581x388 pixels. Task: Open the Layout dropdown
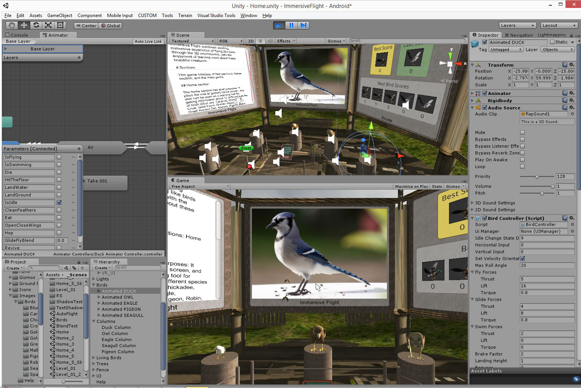coord(559,25)
